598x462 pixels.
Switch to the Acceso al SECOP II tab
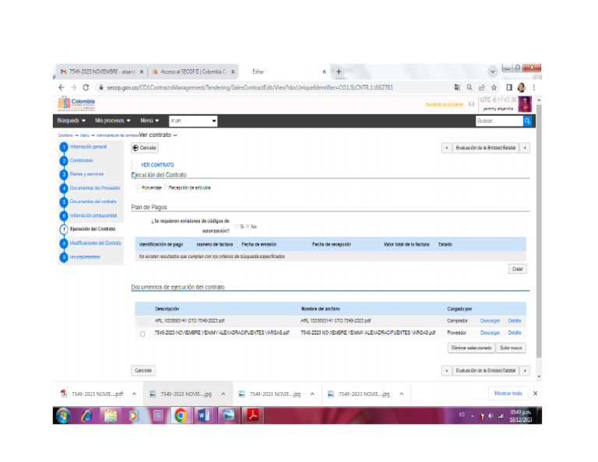coord(193,72)
